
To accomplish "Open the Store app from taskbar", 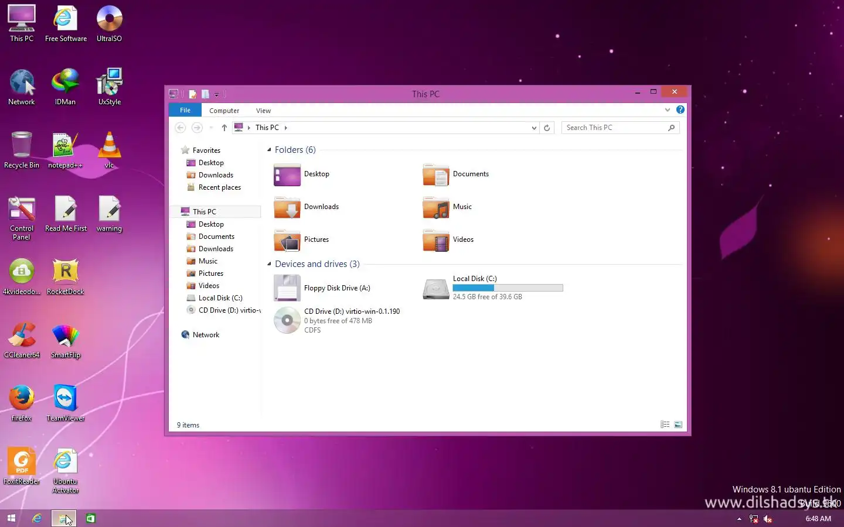I will (91, 518).
